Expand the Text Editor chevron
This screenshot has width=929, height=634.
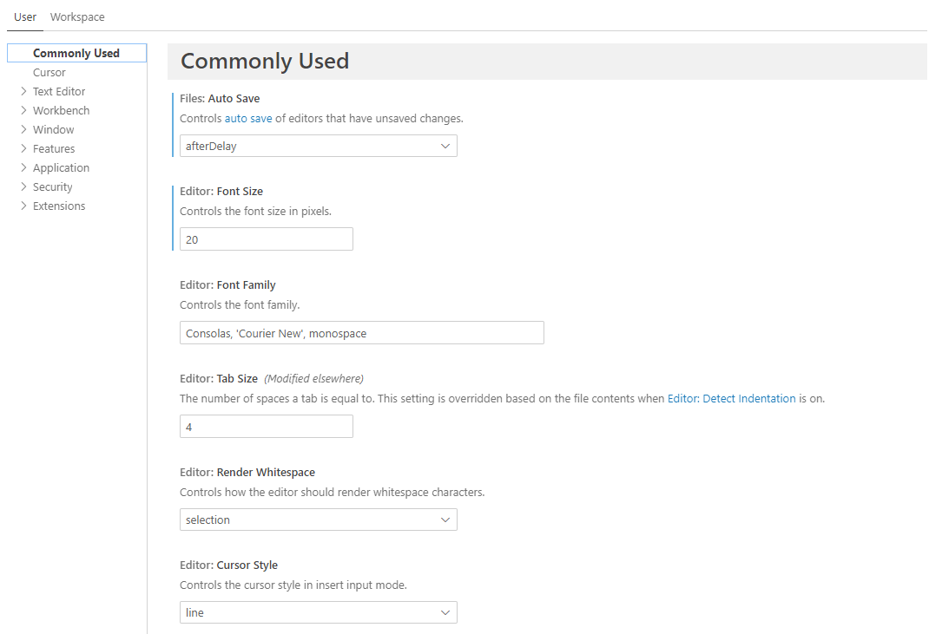point(23,91)
